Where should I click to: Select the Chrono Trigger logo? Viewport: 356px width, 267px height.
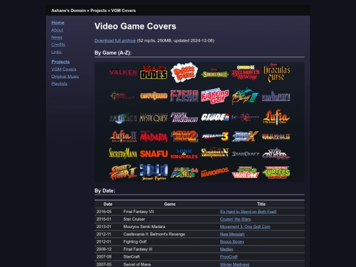(x=123, y=96)
